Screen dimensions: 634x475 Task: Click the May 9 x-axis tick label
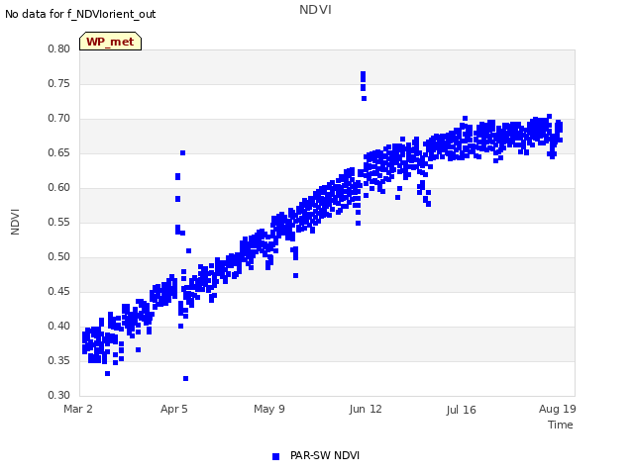click(x=269, y=409)
